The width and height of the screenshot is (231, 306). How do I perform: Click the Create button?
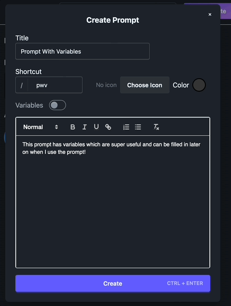pyautogui.click(x=113, y=283)
